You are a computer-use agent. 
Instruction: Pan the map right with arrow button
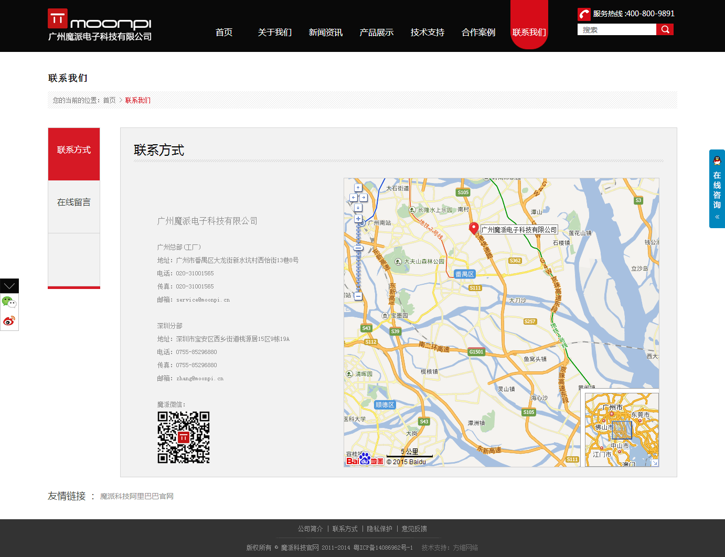pos(363,198)
